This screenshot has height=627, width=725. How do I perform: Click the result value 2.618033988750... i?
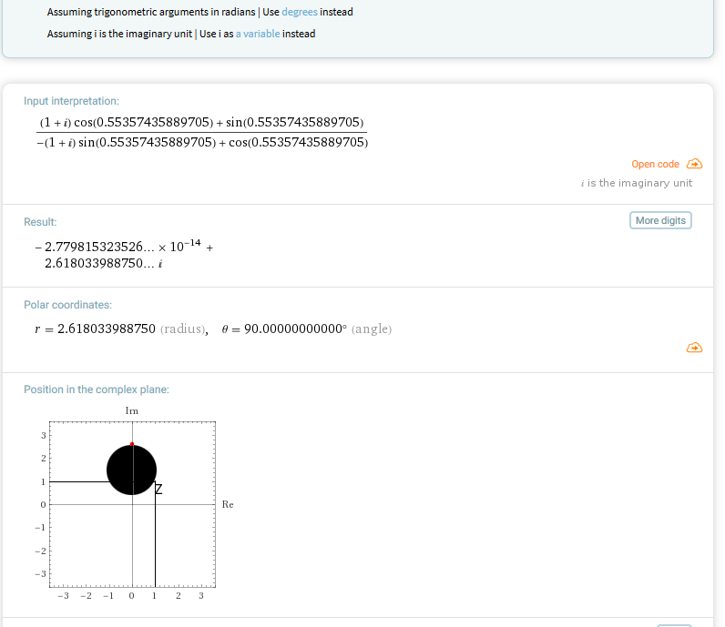tap(104, 263)
